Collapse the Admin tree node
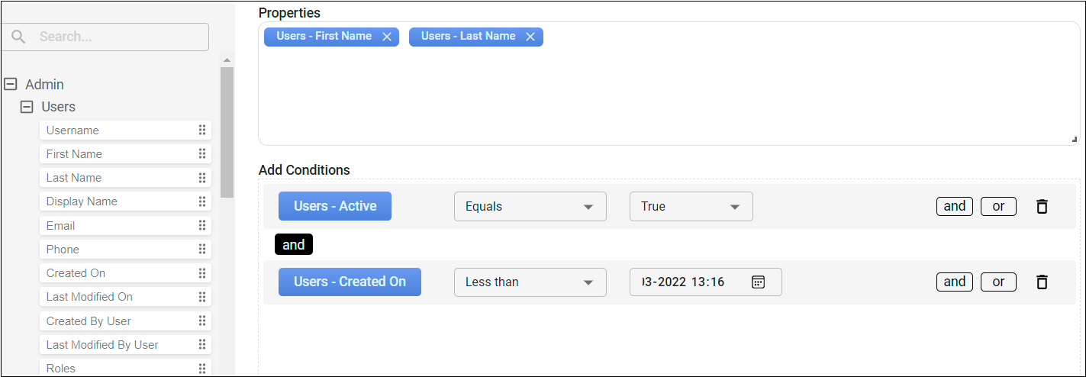This screenshot has width=1086, height=377. pos(11,85)
